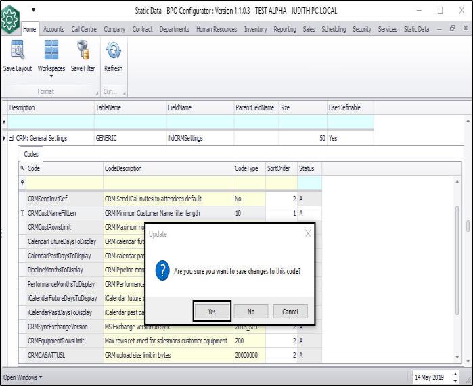Image resolution: width=473 pixels, height=386 pixels.
Task: Select the Sales tab
Action: click(309, 29)
